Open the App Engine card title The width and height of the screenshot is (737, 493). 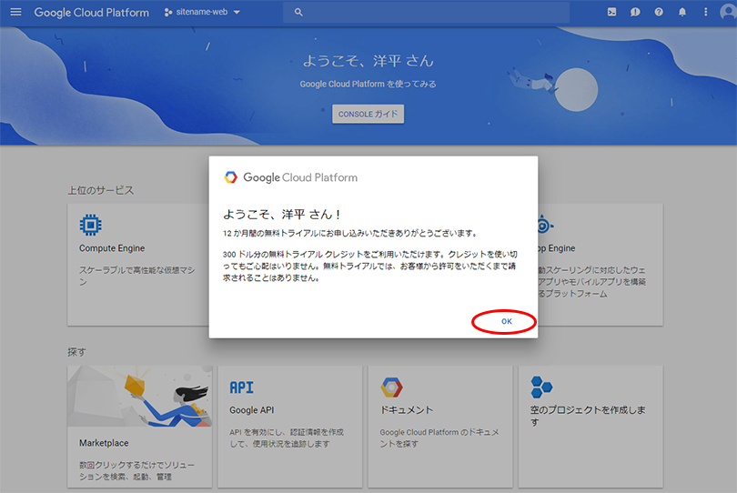(557, 248)
